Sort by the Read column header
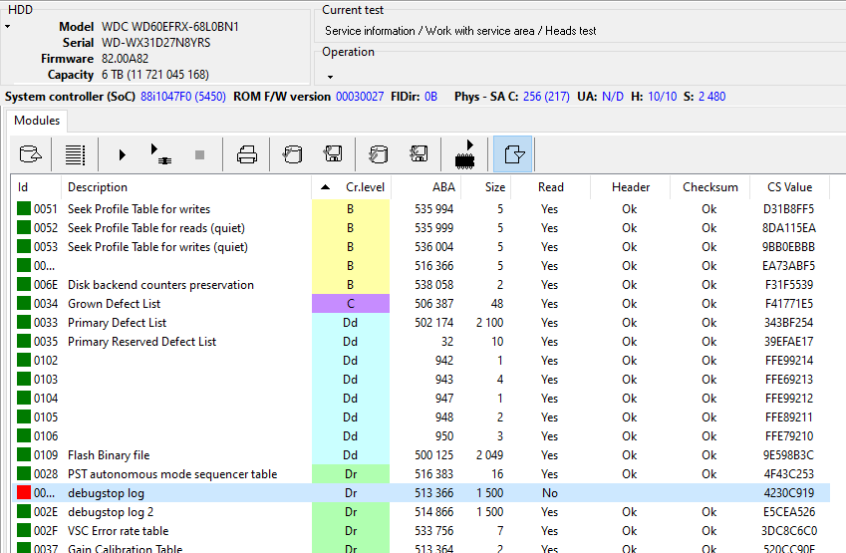846x553 pixels. pyautogui.click(x=551, y=187)
